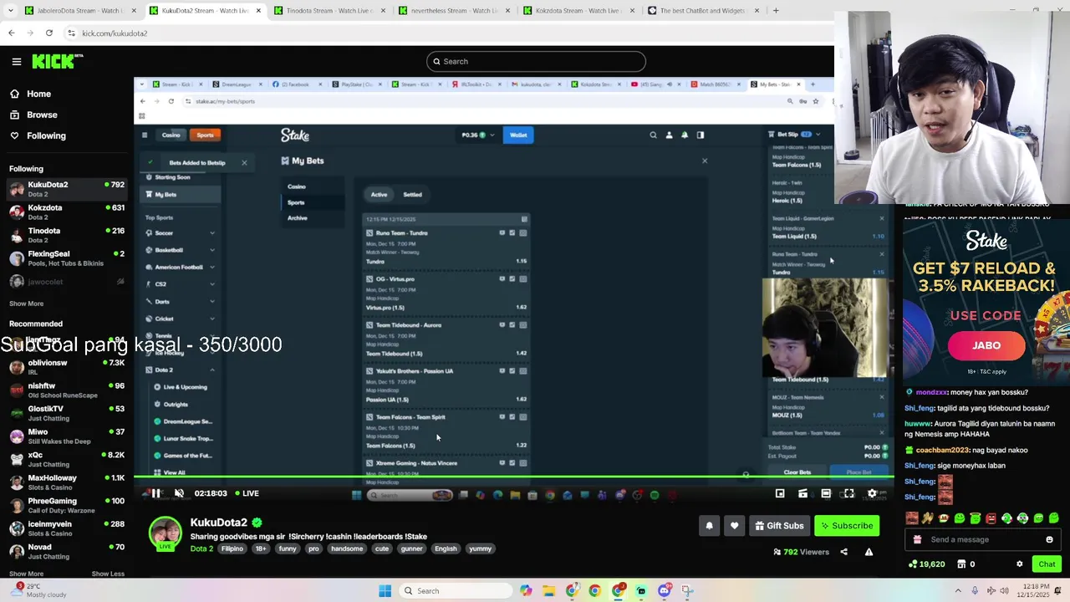Follow channel with heart icon
Screen dimensions: 1070x602
(x=735, y=526)
